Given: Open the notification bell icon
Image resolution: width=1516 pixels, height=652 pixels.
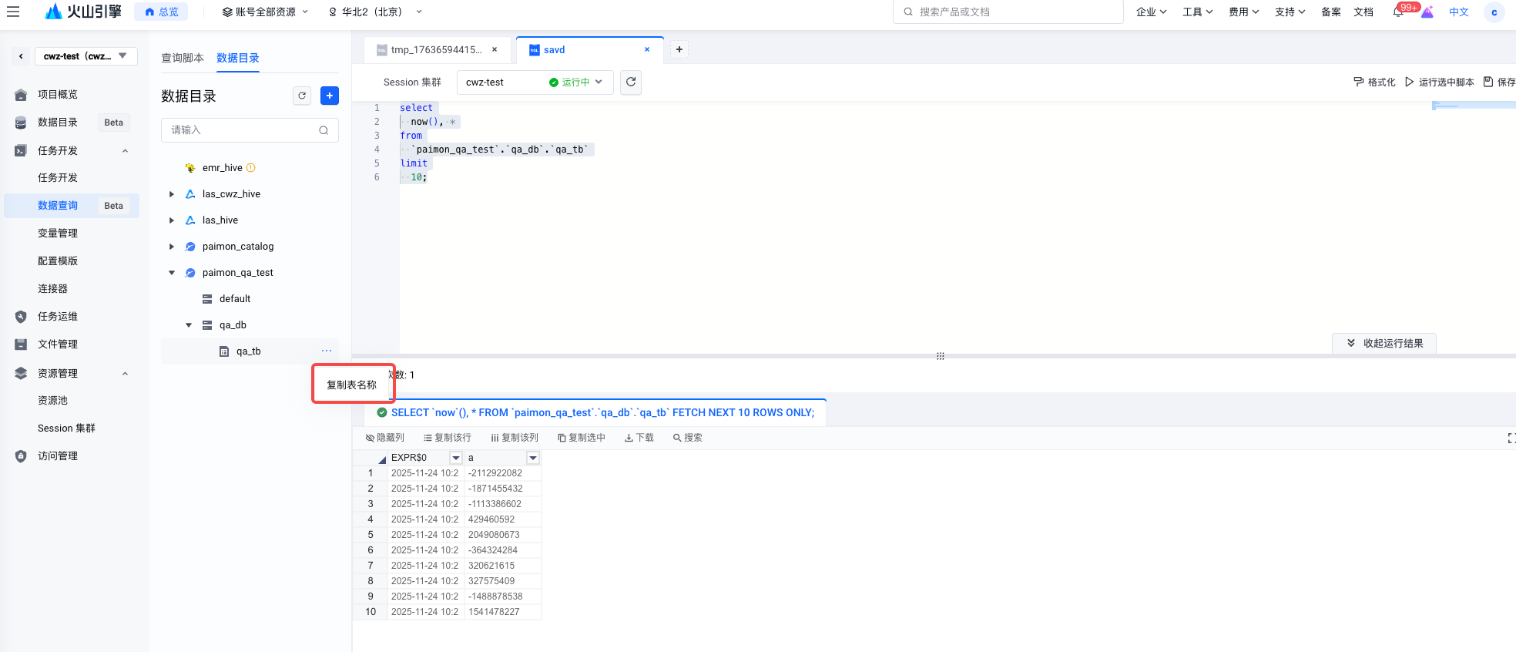Looking at the screenshot, I should point(1397,12).
